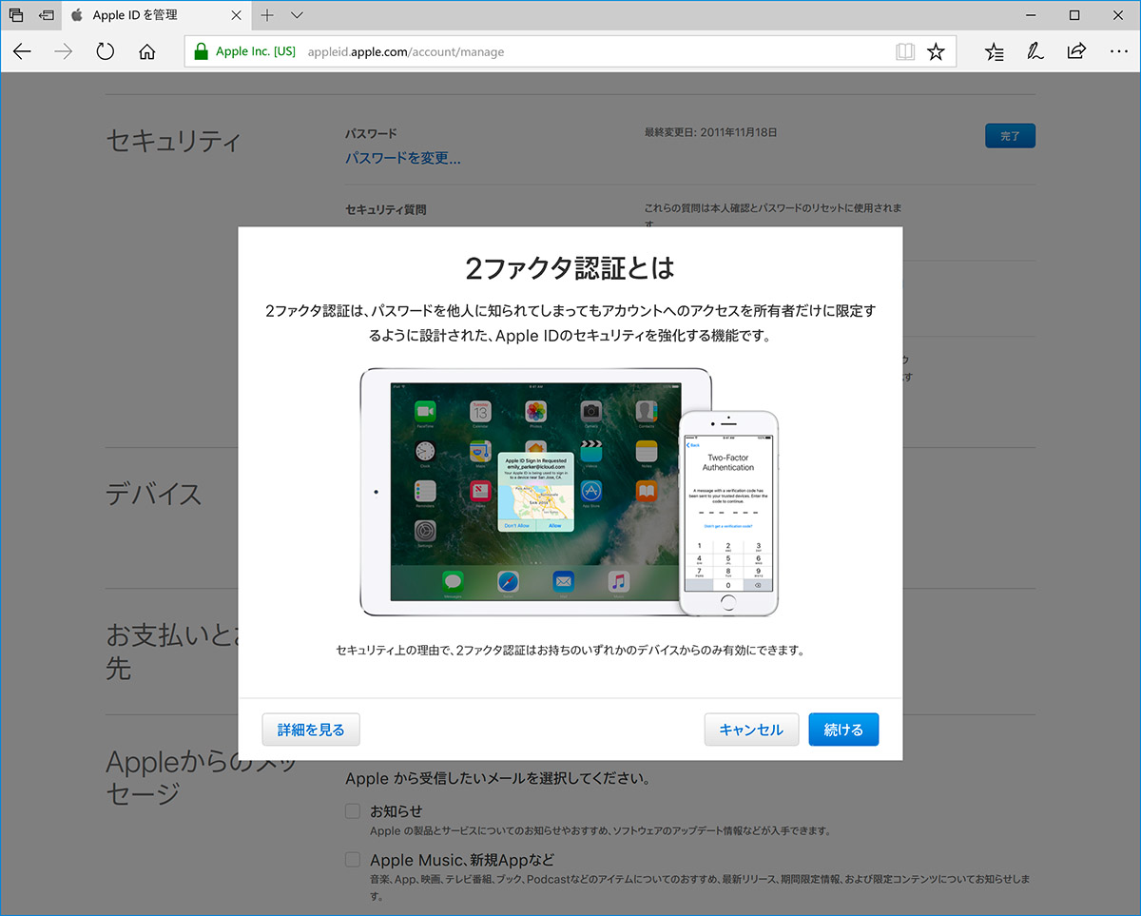Open the browser more options ellipsis
The image size is (1141, 916).
[x=1117, y=51]
